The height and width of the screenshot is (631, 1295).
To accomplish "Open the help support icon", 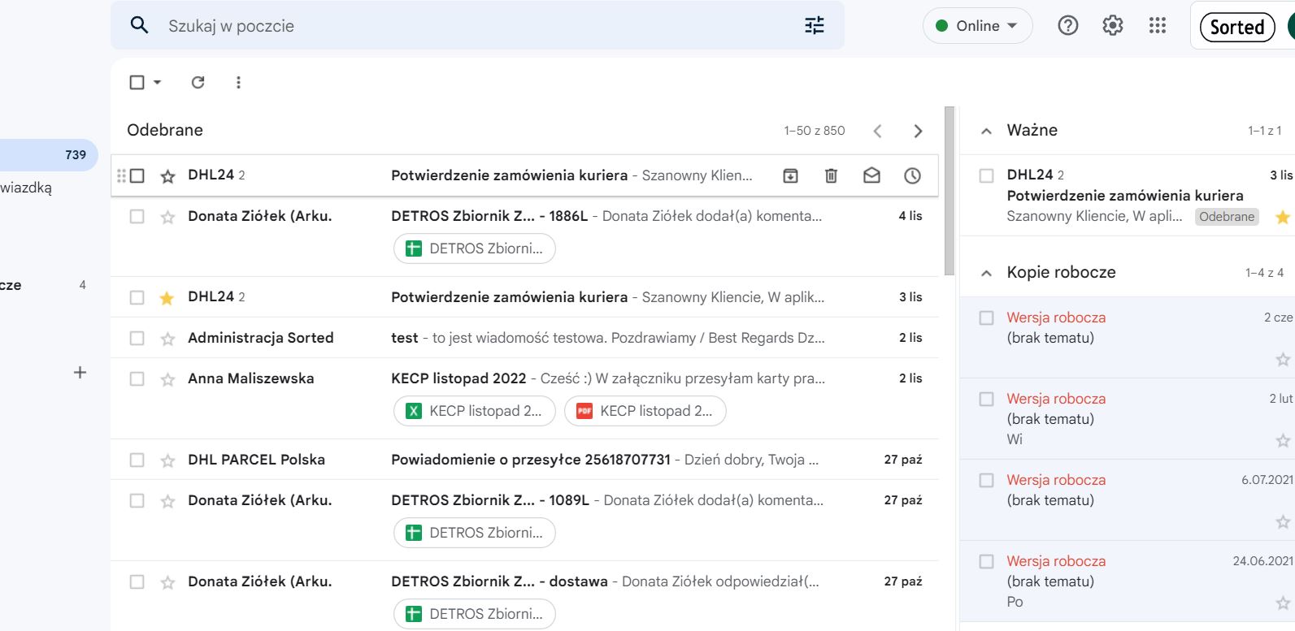I will [1067, 26].
